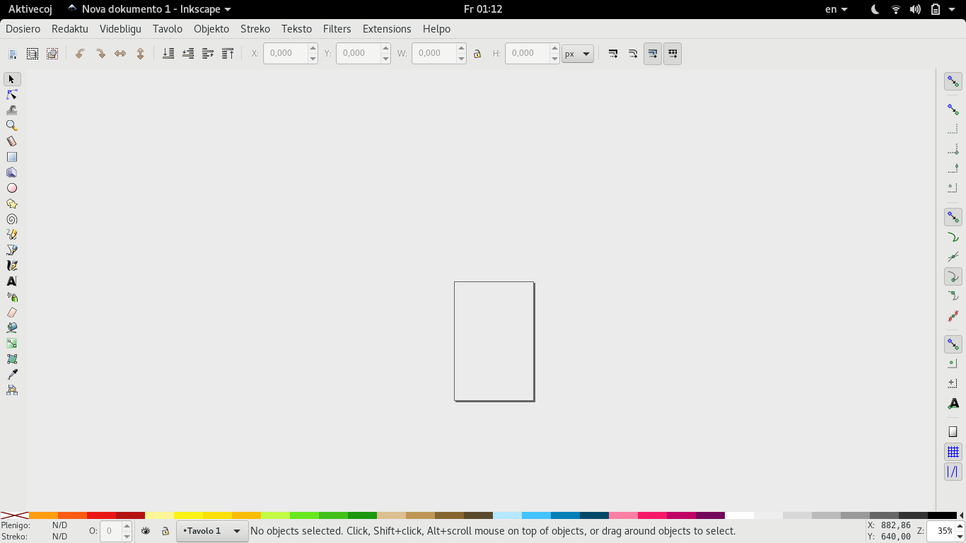Viewport: 966px width, 543px height.
Task: Increase the X coordinate spinner
Action: coord(313,49)
